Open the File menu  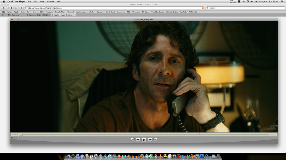coord(29,1)
